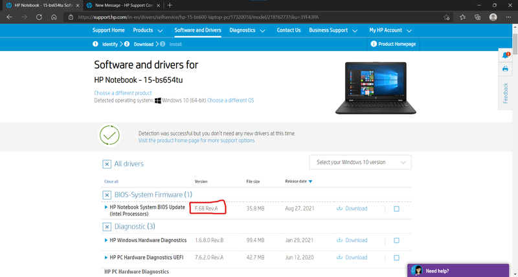The width and height of the screenshot is (518, 277).
Task: Close the All drivers section
Action: click(x=107, y=164)
